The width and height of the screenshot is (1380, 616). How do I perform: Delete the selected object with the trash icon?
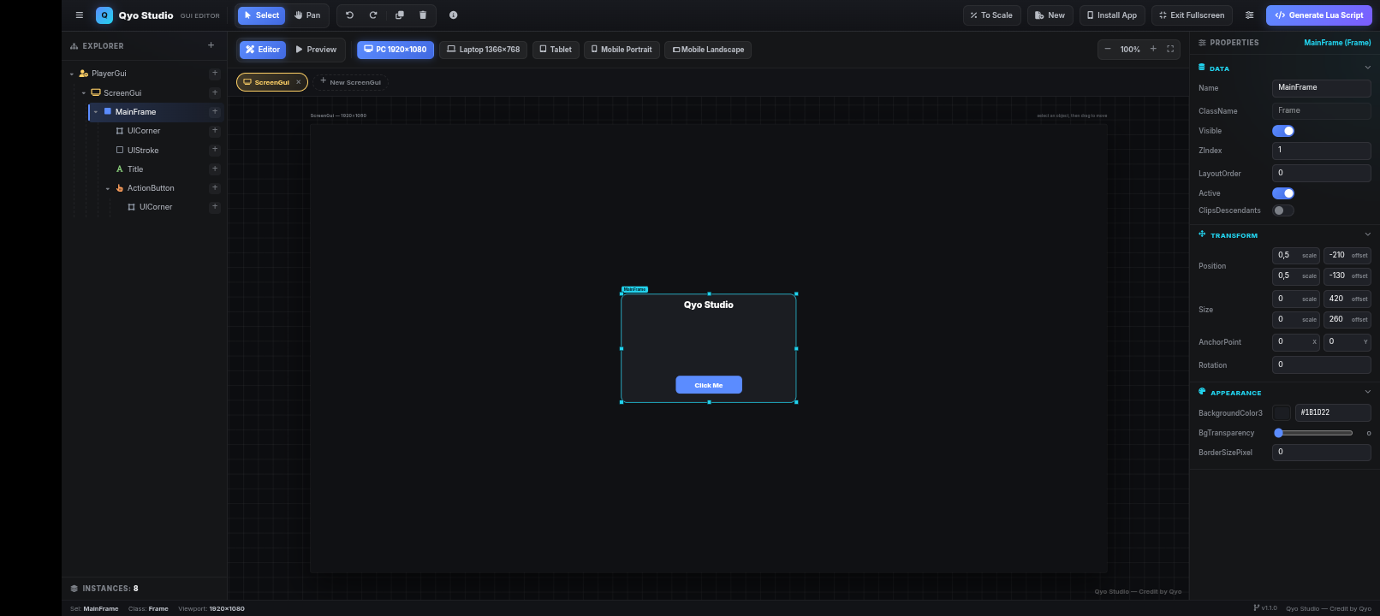coord(423,15)
